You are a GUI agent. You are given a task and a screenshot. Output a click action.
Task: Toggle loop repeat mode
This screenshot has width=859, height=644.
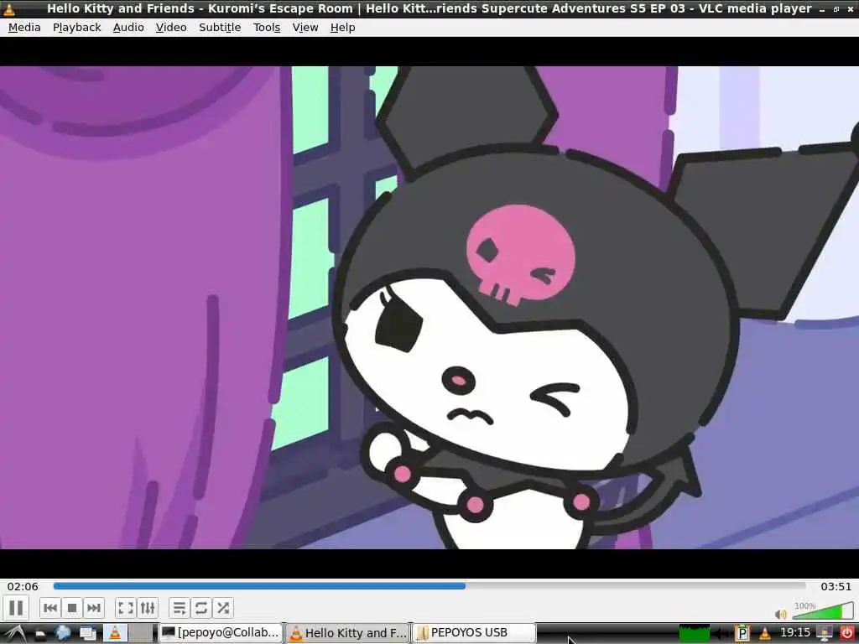(201, 608)
